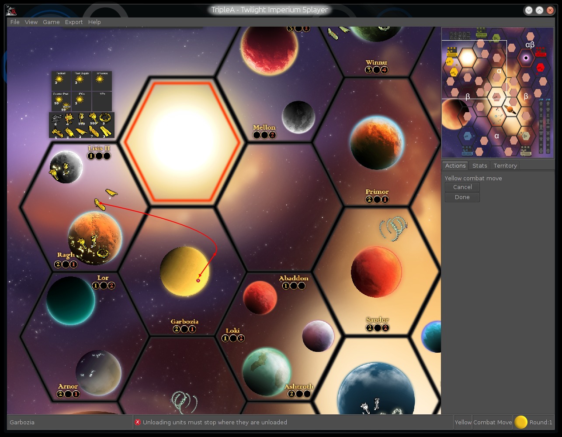The height and width of the screenshot is (437, 562).
Task: Click the blue home system on minimap
Action: coord(467,136)
